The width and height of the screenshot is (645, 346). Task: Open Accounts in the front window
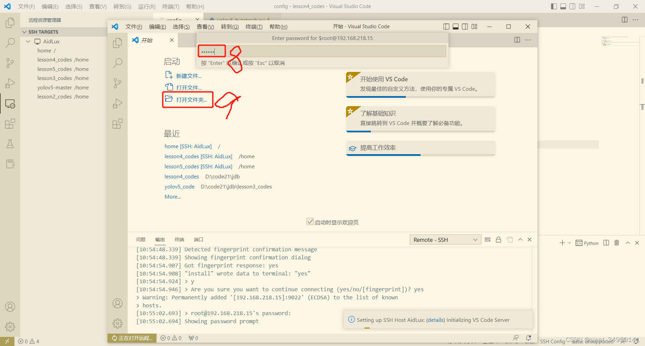[x=118, y=303]
